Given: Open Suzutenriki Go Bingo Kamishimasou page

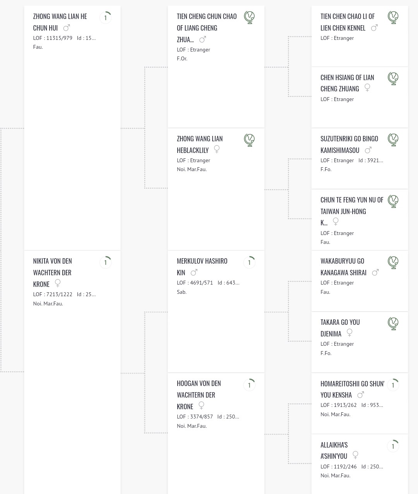Looking at the screenshot, I should (349, 144).
